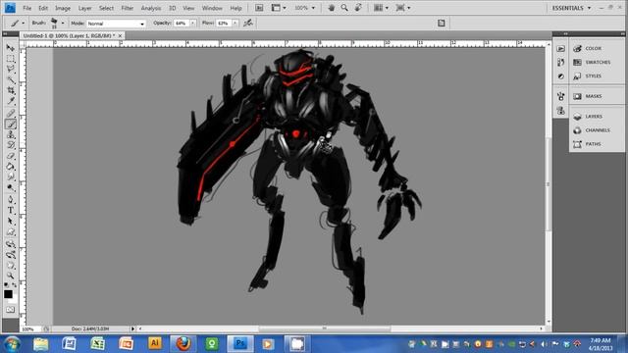Click Launch Bridge icon in application bar

pyautogui.click(x=259, y=8)
